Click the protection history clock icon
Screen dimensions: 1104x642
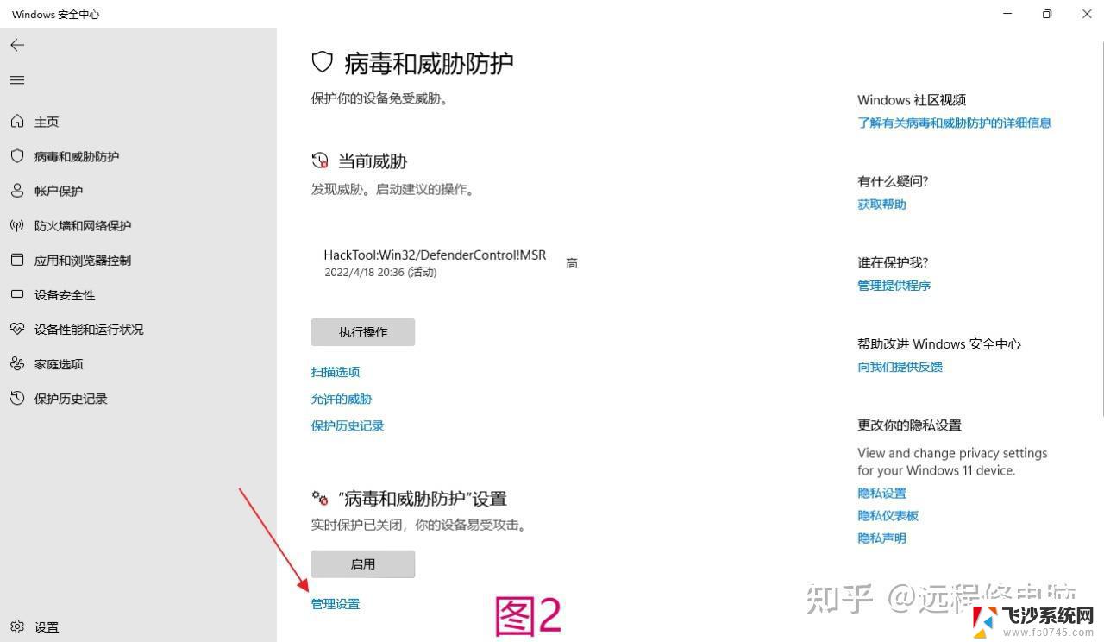[17, 398]
